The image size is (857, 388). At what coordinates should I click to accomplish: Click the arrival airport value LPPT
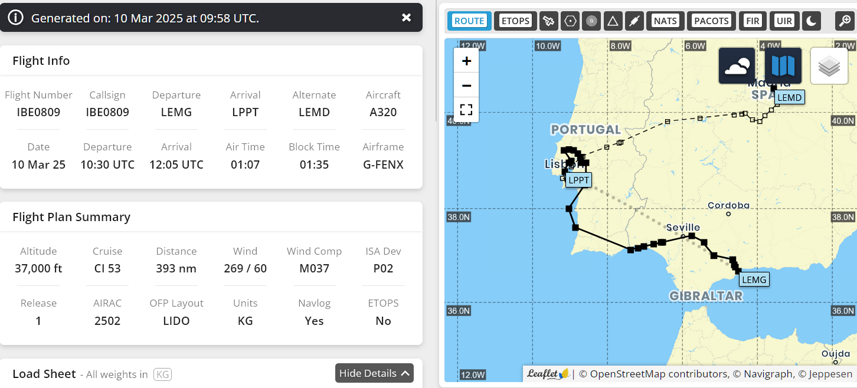[246, 112]
